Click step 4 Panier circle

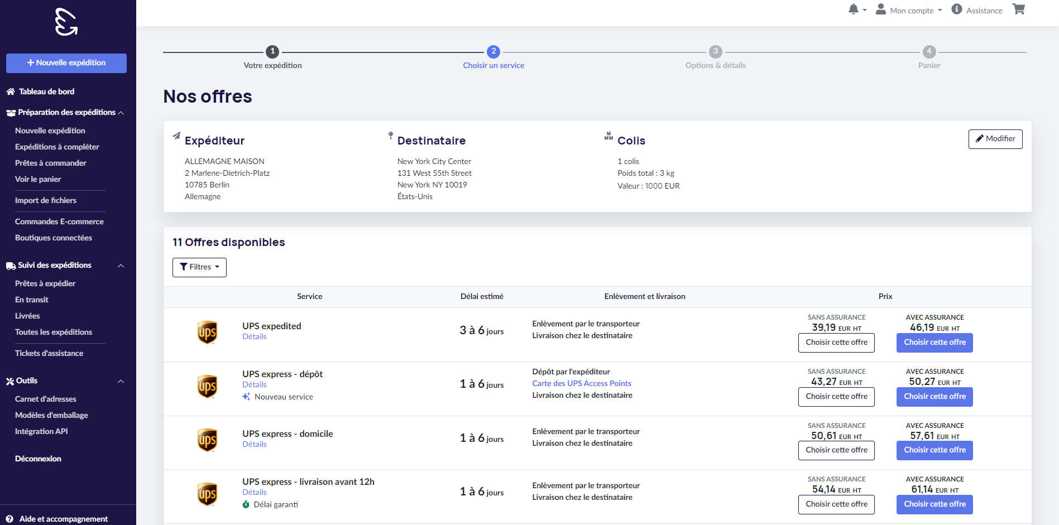[929, 51]
